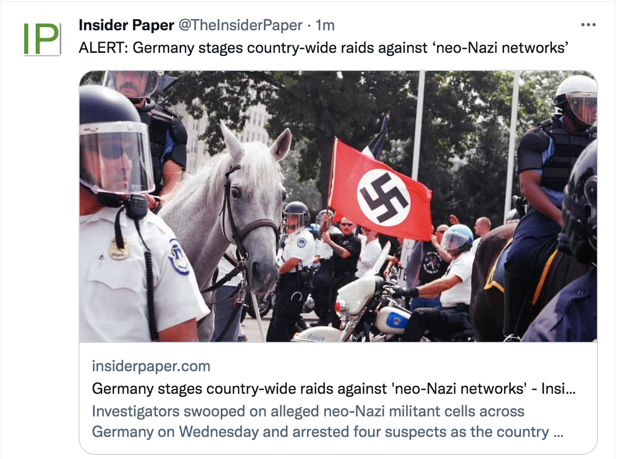Open the Insider Paper IP logo avatar
The image size is (617, 459).
click(x=42, y=39)
